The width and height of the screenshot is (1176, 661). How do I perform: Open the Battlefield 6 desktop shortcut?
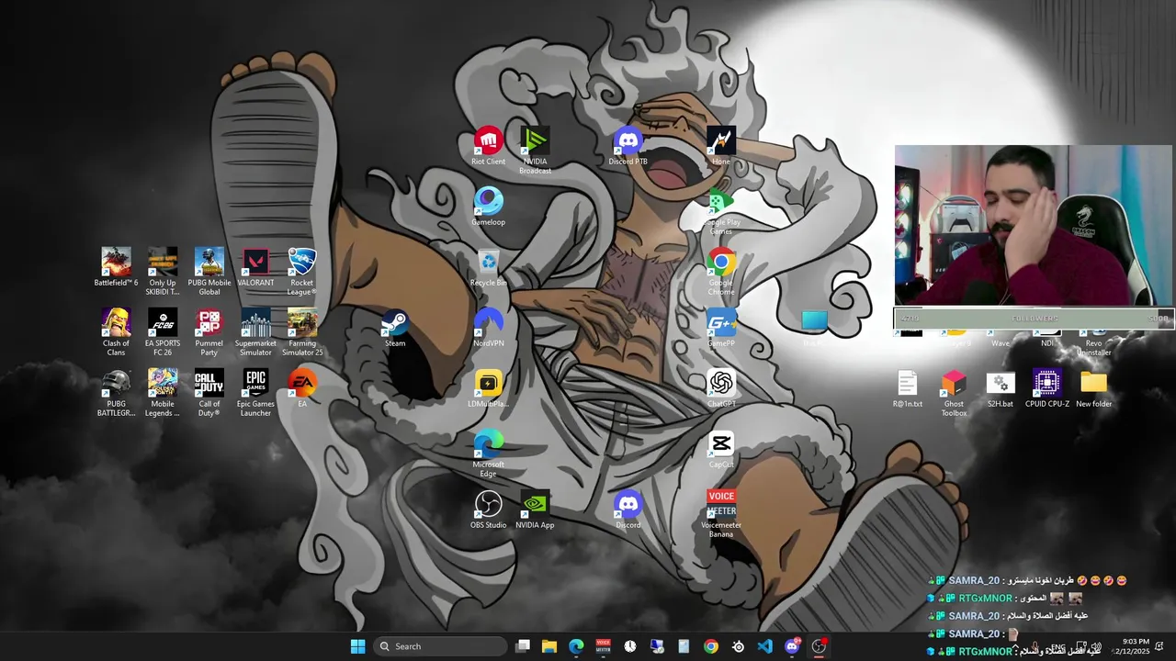[x=116, y=268]
